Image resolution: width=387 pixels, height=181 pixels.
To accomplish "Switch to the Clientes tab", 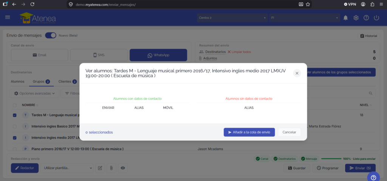I will [x=67, y=81].
